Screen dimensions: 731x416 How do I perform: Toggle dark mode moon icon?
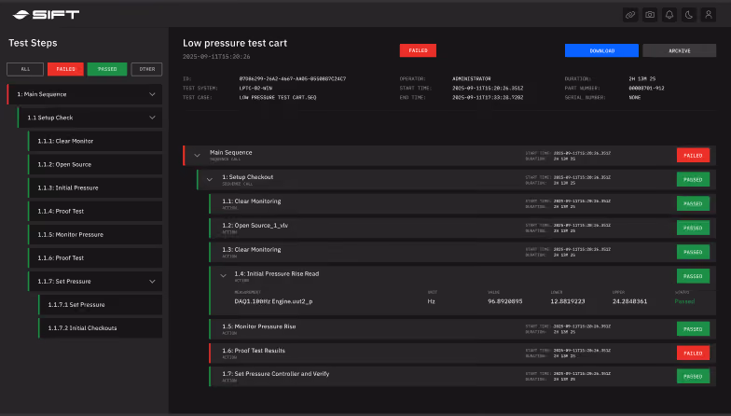pyautogui.click(x=689, y=15)
